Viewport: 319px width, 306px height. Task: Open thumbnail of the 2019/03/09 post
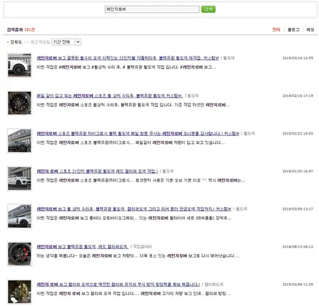pos(20,216)
